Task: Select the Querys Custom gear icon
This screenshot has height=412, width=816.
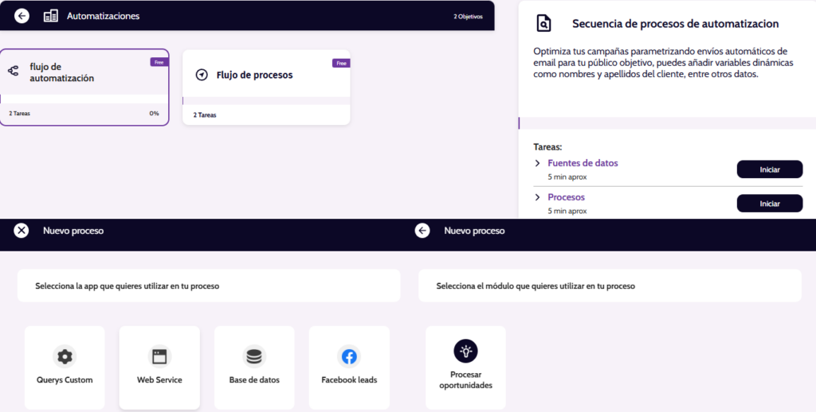Action: tap(65, 356)
